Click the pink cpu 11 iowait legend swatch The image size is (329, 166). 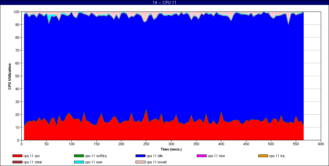[140, 162]
